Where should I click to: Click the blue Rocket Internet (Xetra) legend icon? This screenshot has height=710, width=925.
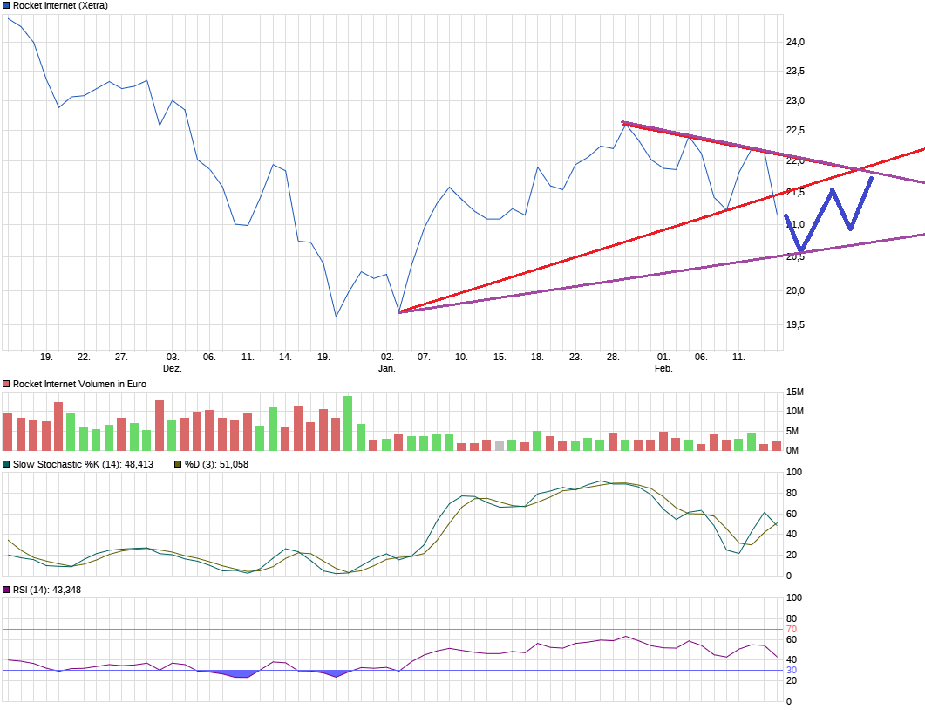click(x=6, y=4)
